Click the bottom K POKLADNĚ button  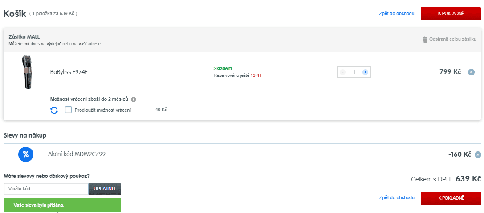[451, 198]
